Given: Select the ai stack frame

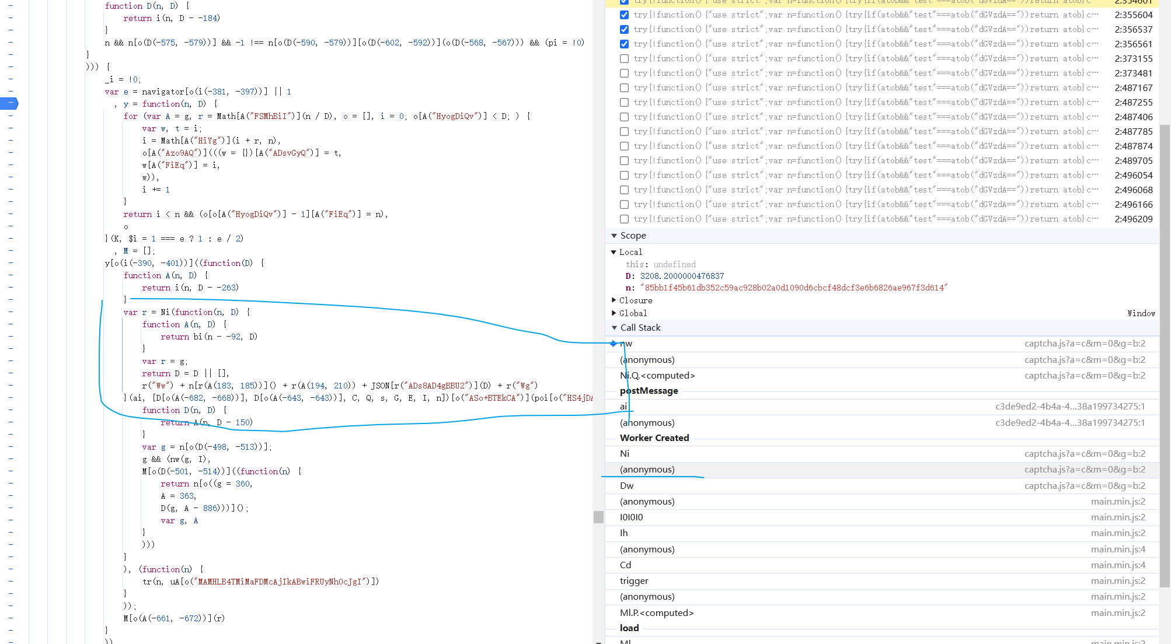Looking at the screenshot, I should click(x=881, y=407).
